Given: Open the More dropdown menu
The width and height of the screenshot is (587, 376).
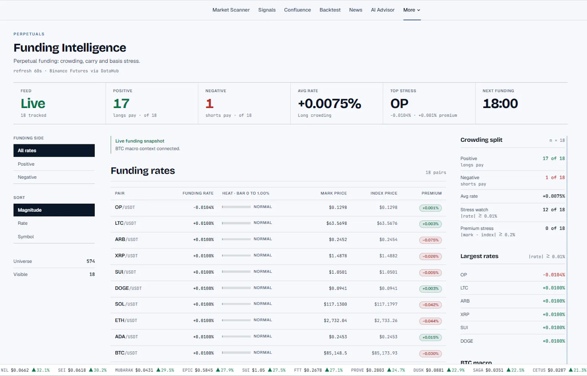Looking at the screenshot, I should 412,10.
